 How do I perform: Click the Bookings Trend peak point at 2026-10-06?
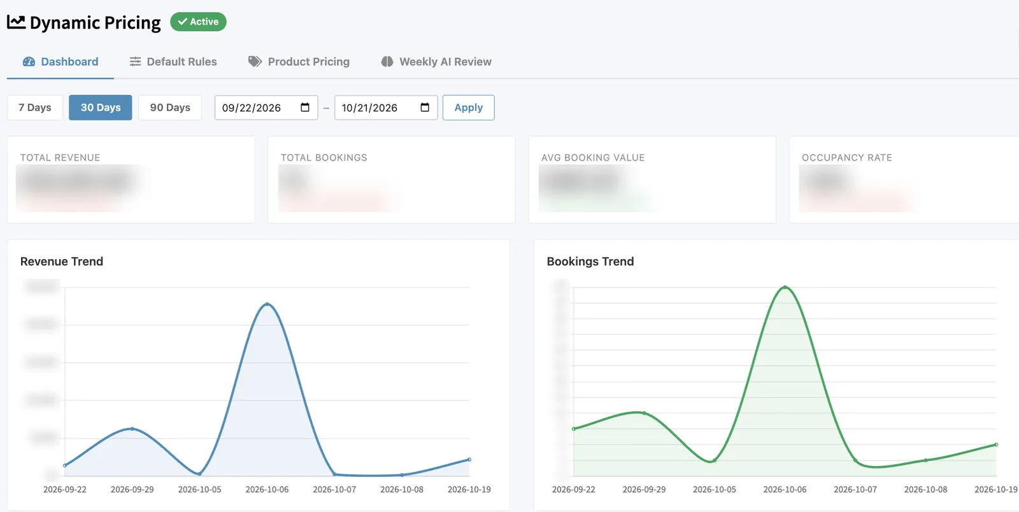tap(785, 287)
